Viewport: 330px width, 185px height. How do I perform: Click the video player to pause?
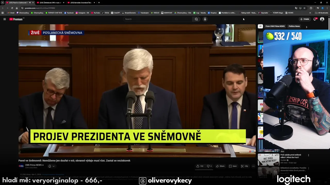137,90
